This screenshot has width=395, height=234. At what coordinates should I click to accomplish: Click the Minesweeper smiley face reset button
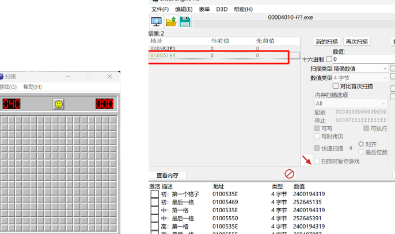click(59, 104)
